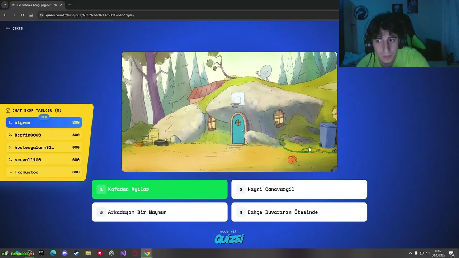
Task: Open a new browser tab
Action: 70,5
